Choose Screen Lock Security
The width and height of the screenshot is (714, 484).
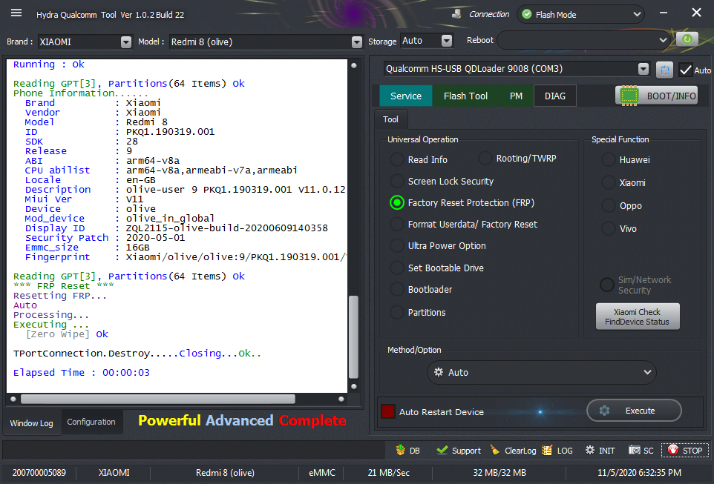[442, 181]
